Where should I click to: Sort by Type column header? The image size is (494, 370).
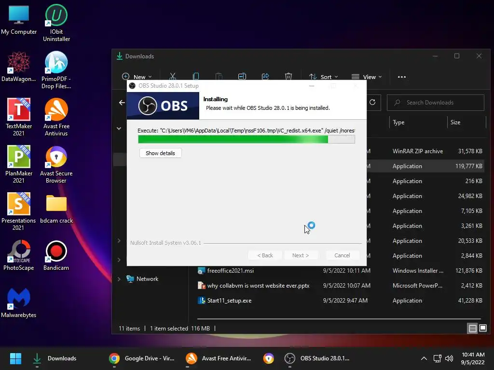418,122
